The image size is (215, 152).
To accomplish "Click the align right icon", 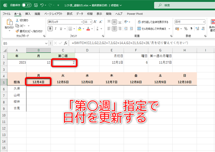I will point(120,29).
